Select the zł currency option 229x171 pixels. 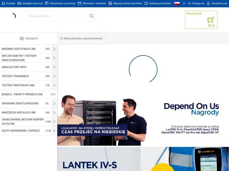184,3
